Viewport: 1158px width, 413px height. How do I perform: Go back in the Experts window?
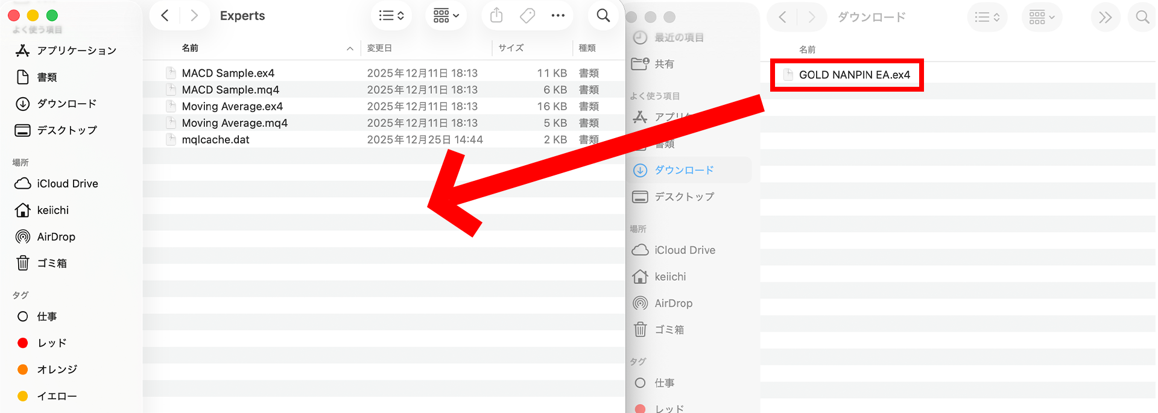click(165, 16)
